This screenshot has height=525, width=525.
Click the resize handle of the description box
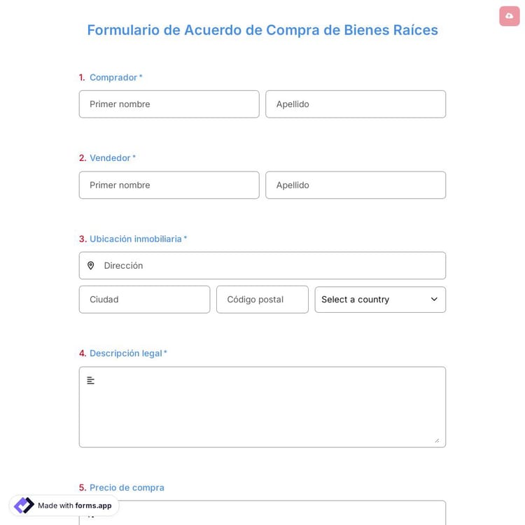pos(436,440)
